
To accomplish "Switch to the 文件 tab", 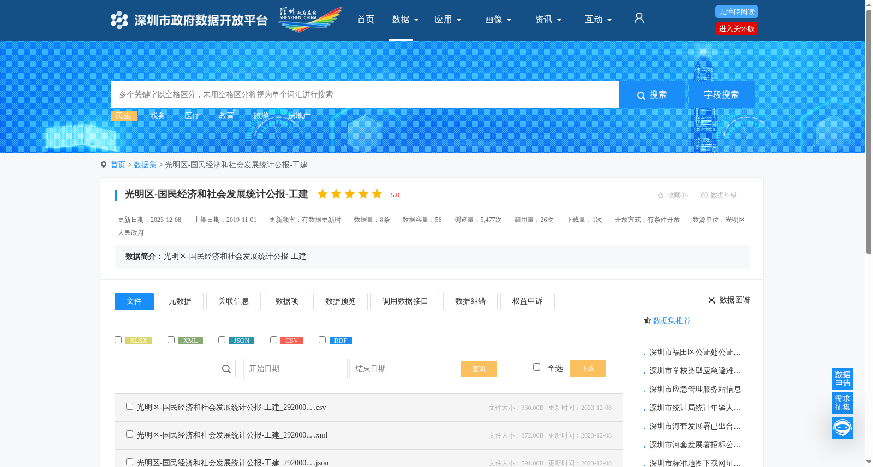I will 134,301.
